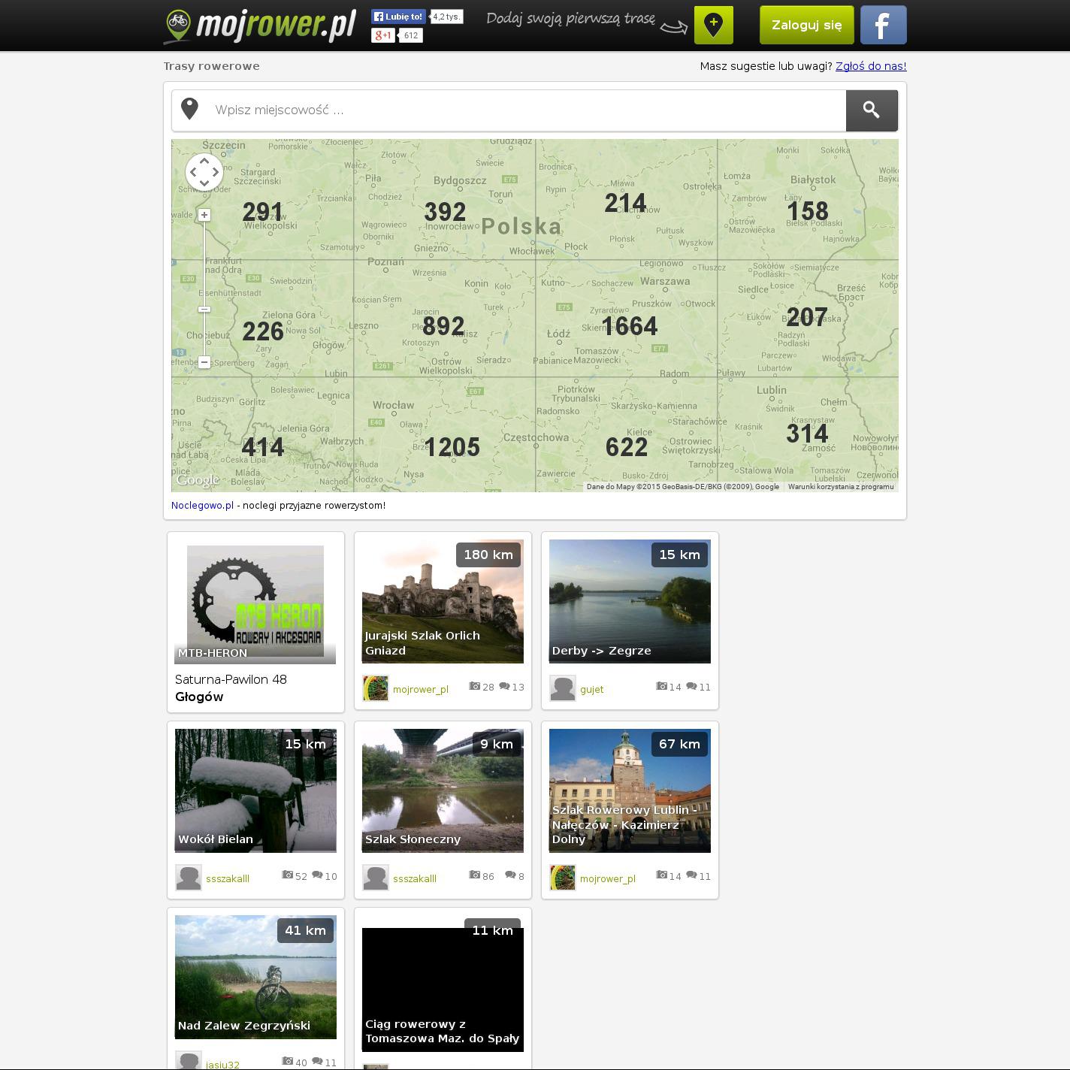Image resolution: width=1070 pixels, height=1070 pixels.
Task: Click the Zaloguj się button
Action: 806,25
